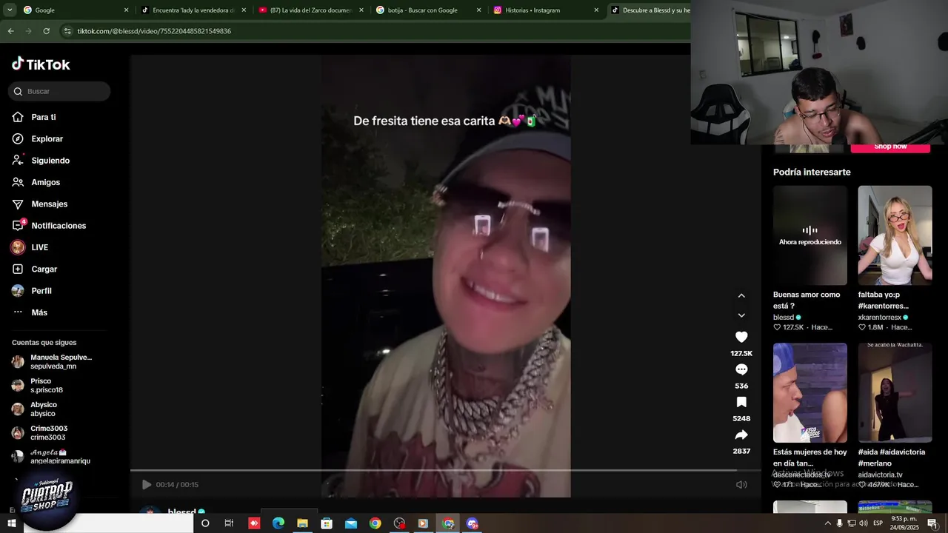Open the desconectados.tv recommended thumbnail

tap(810, 392)
